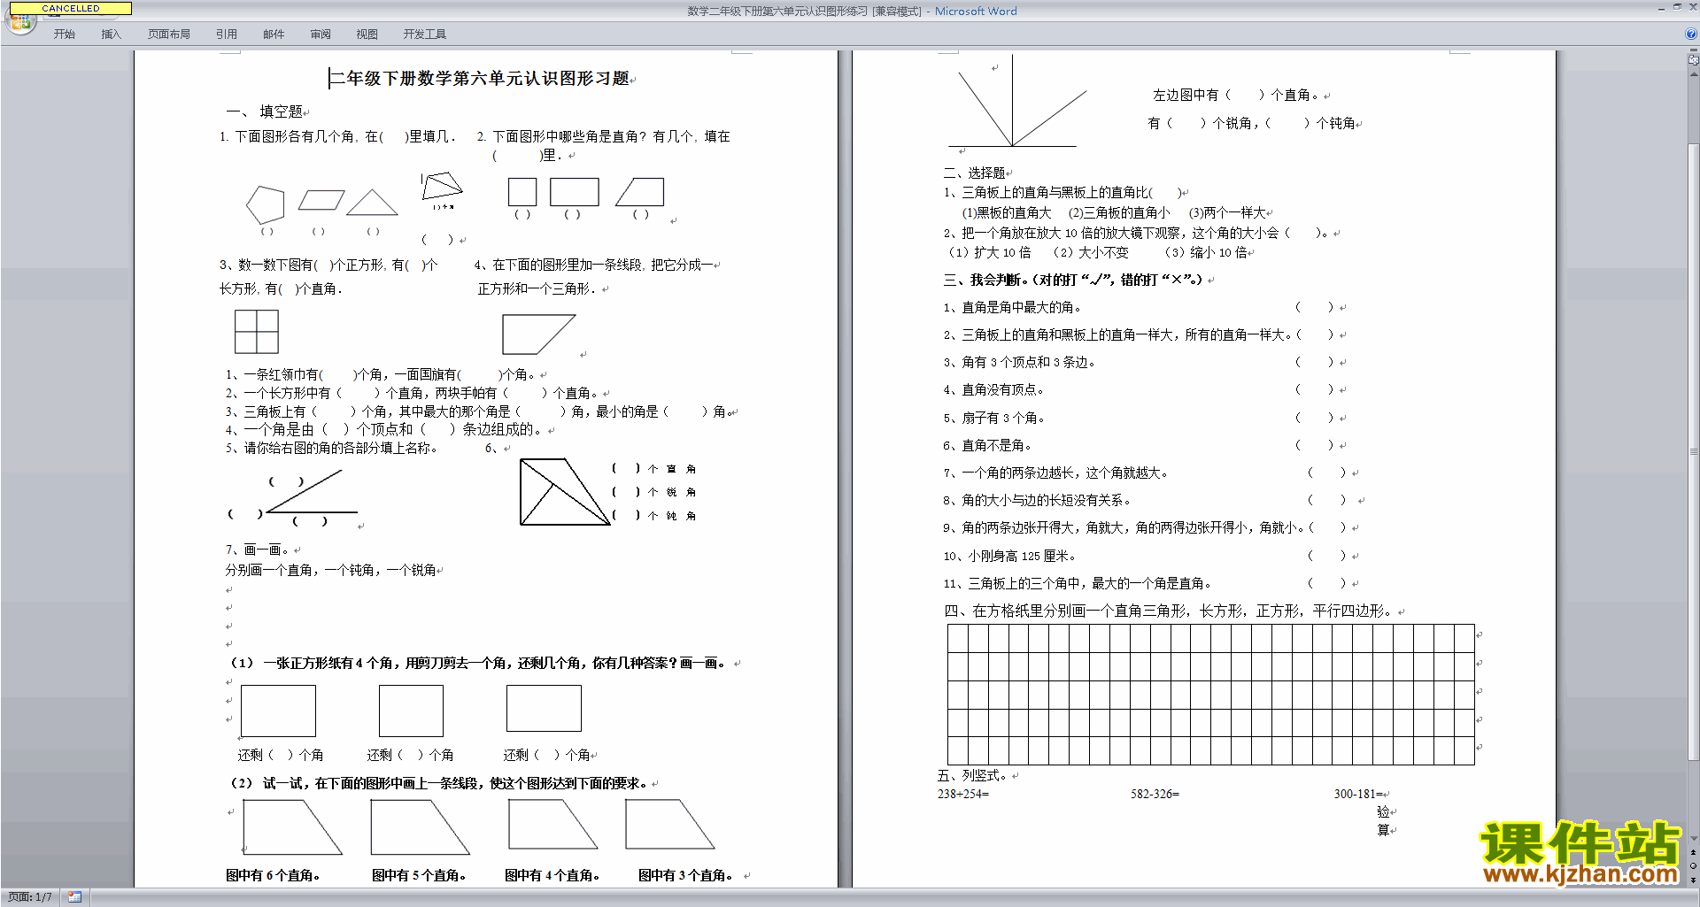Click equation text 300-181=
Viewport: 1700px width, 907px height.
(x=1358, y=794)
